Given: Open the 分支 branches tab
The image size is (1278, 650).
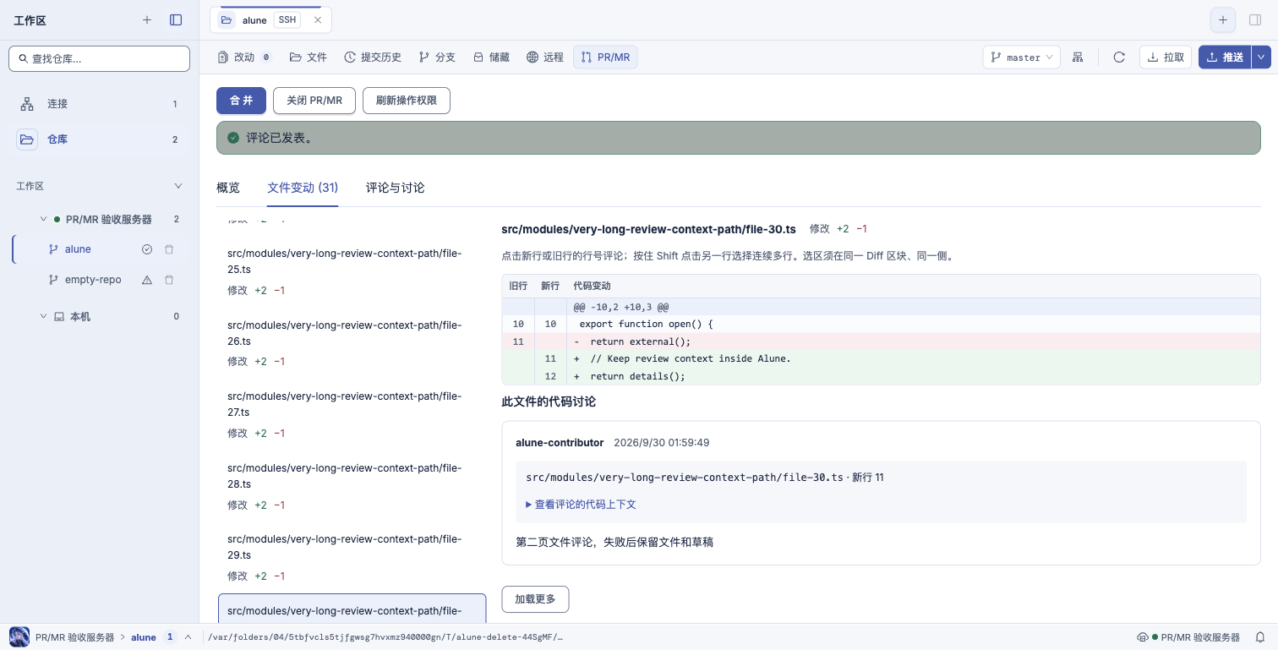Looking at the screenshot, I should [437, 57].
